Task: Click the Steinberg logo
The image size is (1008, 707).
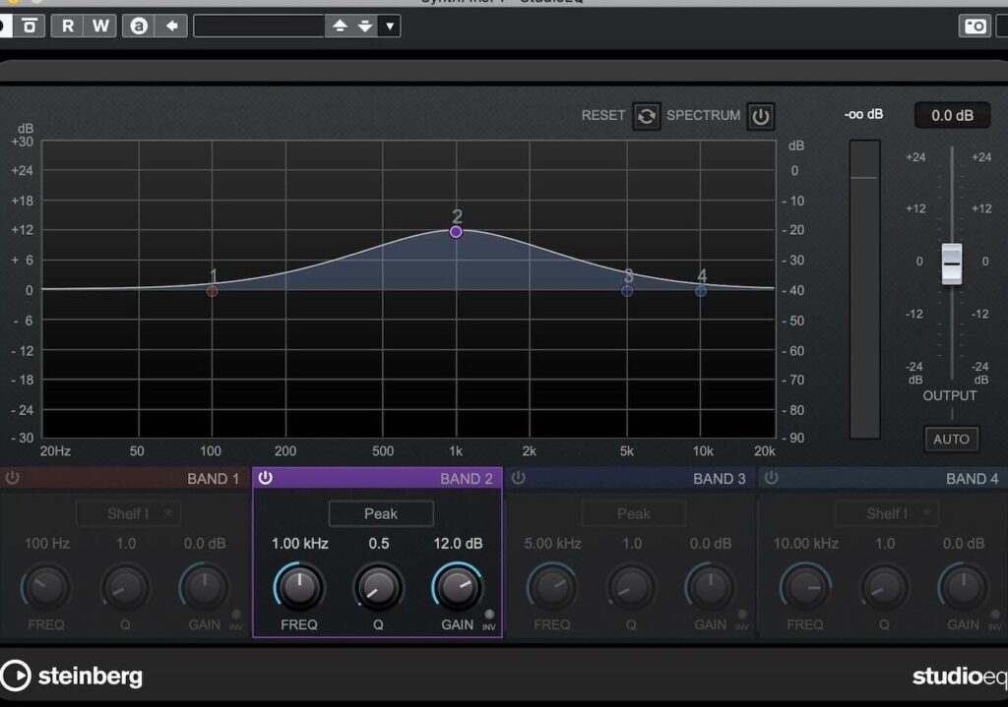Action: 71,676
